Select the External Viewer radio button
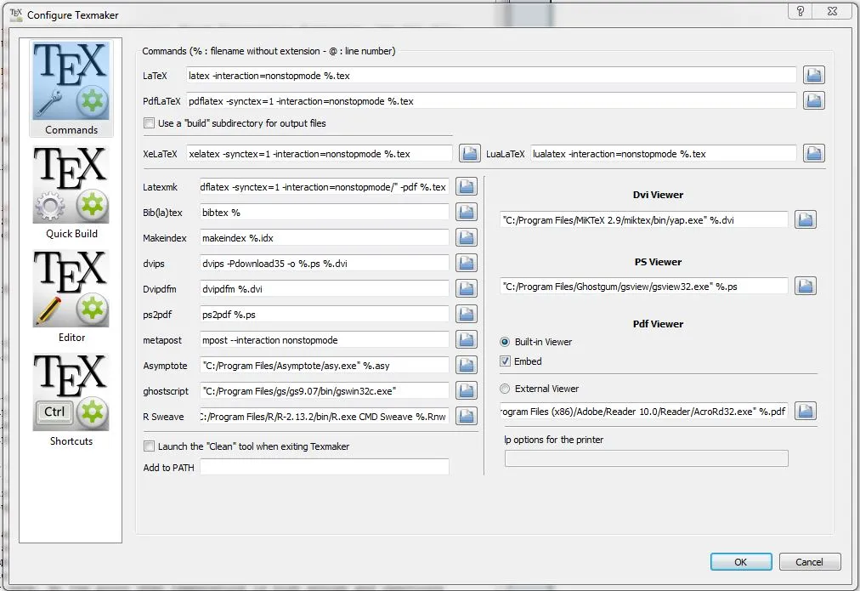Screen dimensions: 860x591 tap(505, 389)
